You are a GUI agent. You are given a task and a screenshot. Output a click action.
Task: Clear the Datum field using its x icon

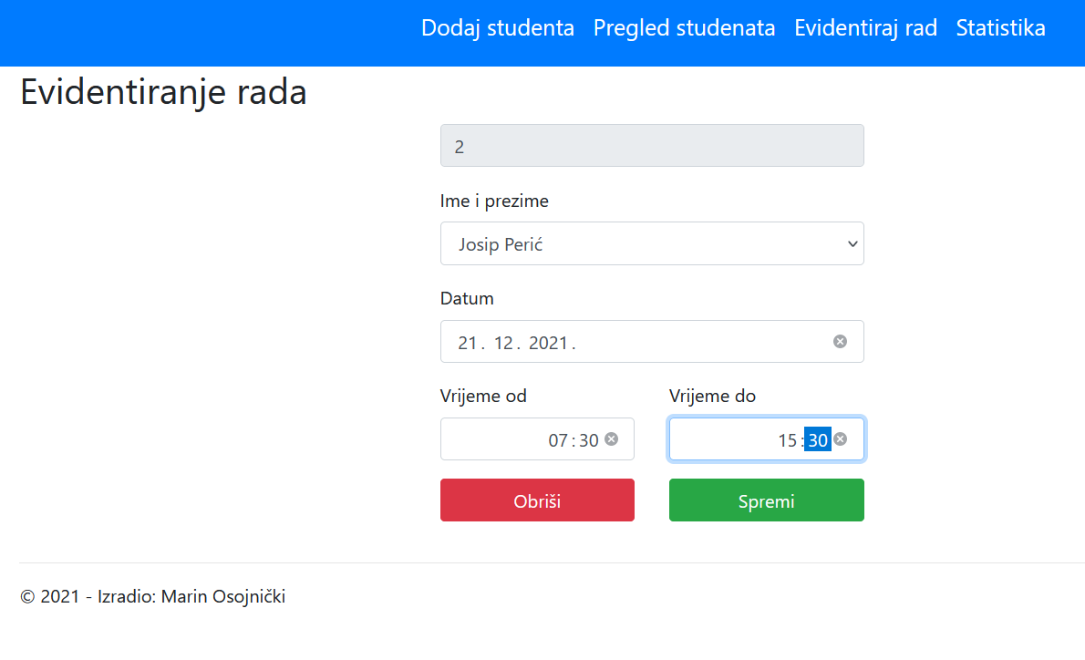(839, 341)
